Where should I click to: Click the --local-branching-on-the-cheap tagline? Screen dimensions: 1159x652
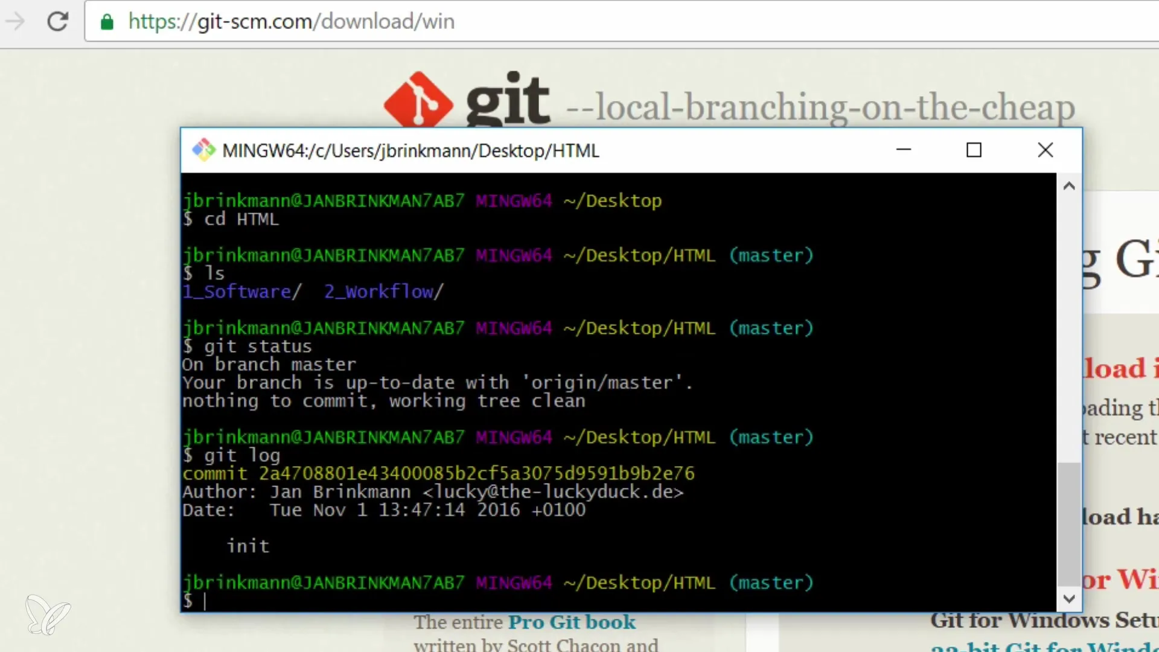coord(820,107)
